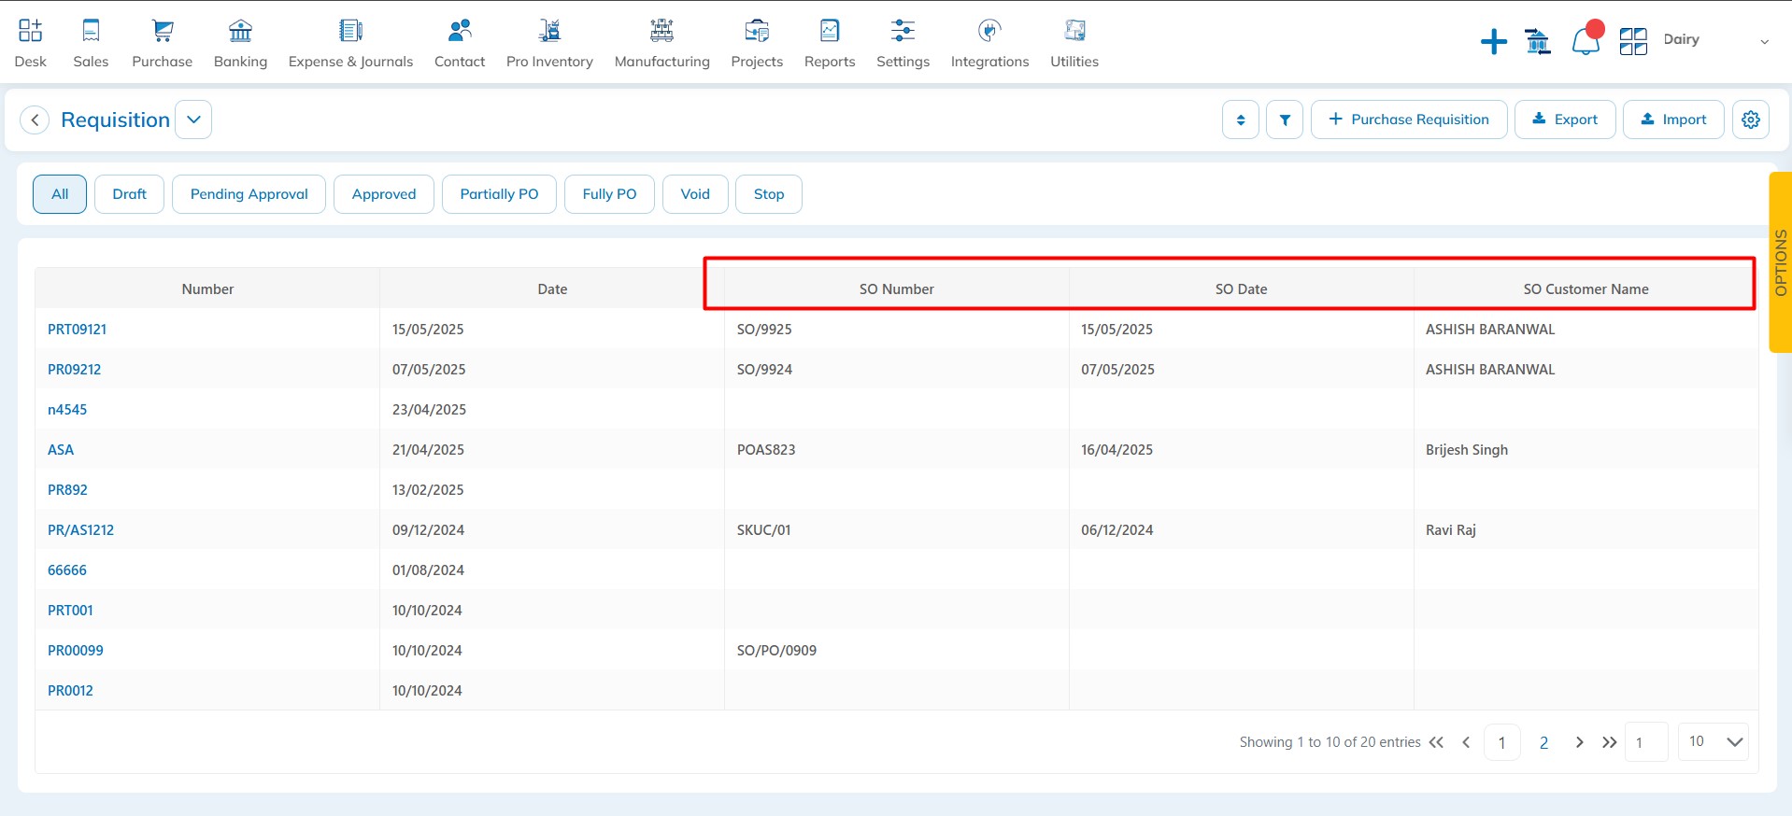Select the Fully PO tab
Viewport: 1792px width, 816px height.
pyautogui.click(x=609, y=194)
